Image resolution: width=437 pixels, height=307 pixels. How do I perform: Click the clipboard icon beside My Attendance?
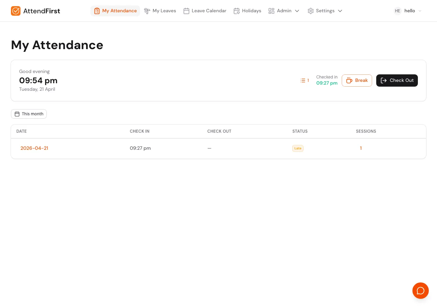pyautogui.click(x=97, y=11)
